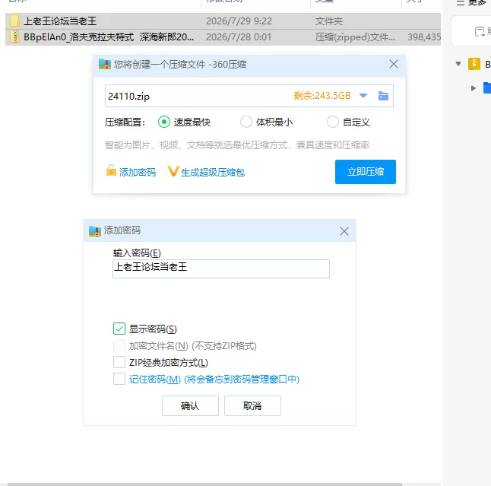
Task: Click the zip icon of BBpElAn0 file
Action: click(x=14, y=37)
